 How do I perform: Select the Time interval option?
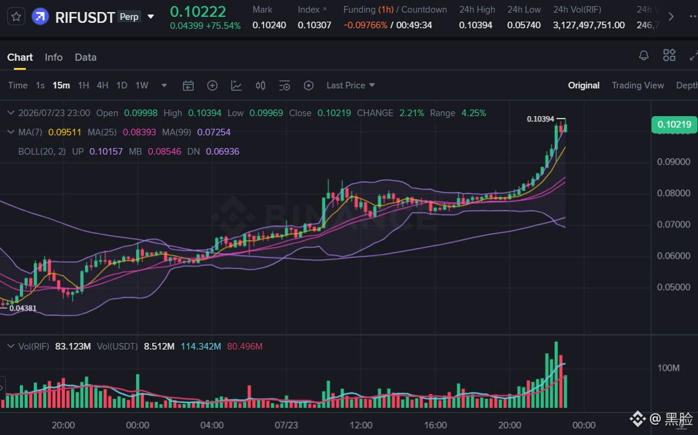coord(18,85)
